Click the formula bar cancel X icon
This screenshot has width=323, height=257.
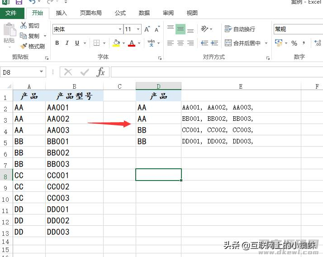click(x=68, y=72)
